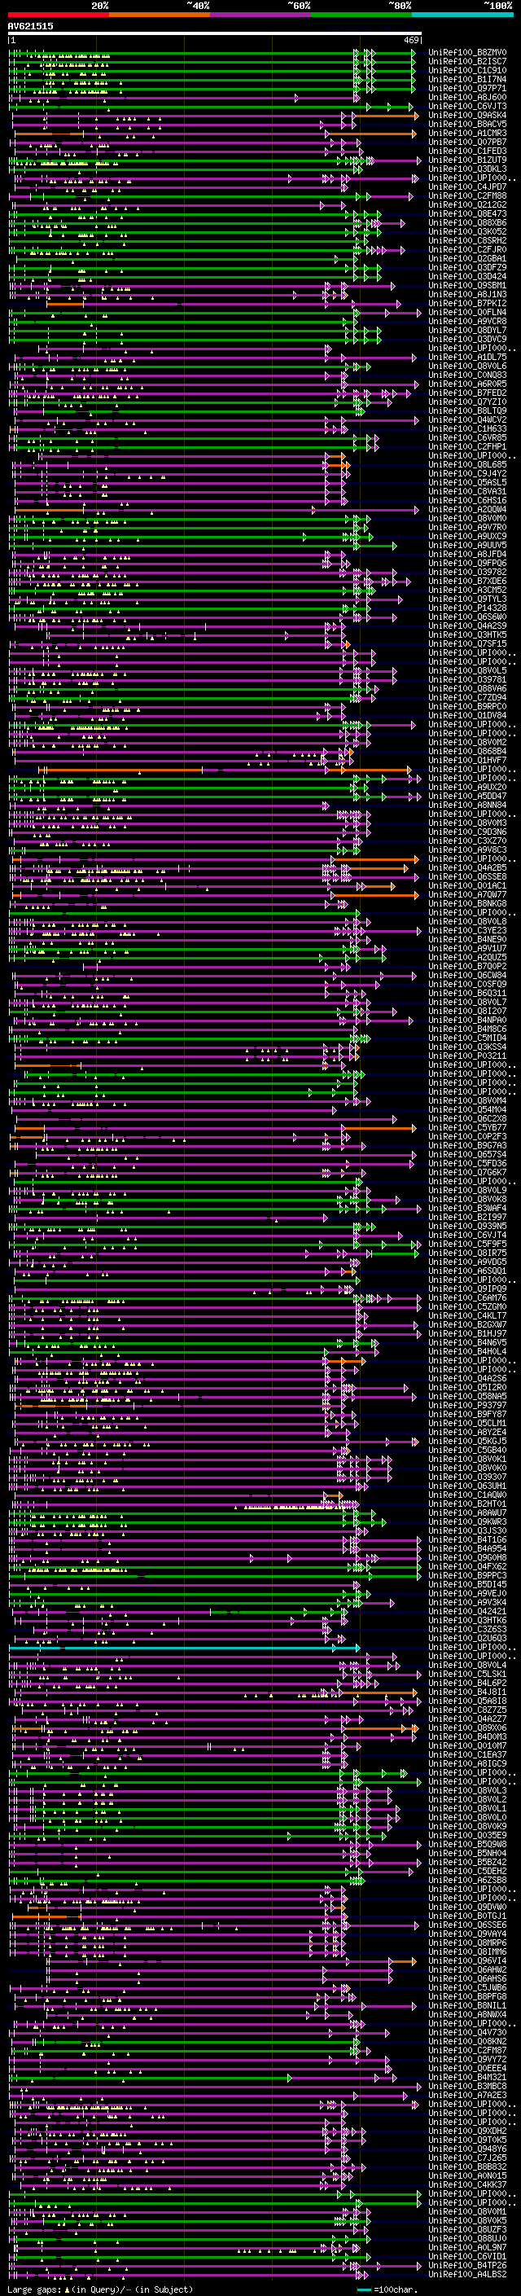Click UniRef100_Q7SF15 entry
521x2296 pixels.
click(x=466, y=643)
